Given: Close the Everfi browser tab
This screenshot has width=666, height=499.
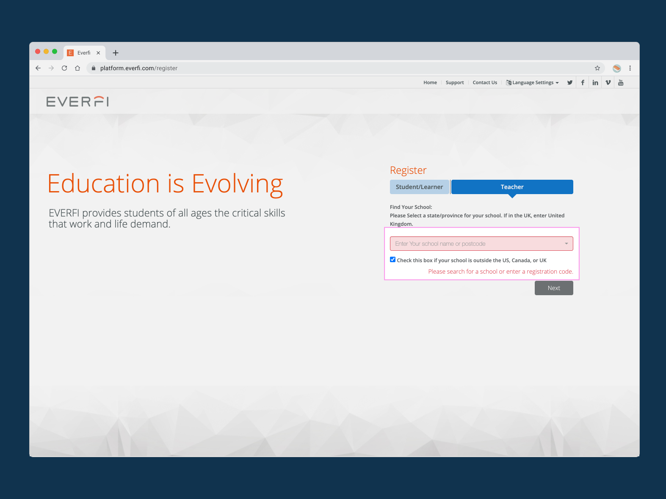Looking at the screenshot, I should click(98, 53).
